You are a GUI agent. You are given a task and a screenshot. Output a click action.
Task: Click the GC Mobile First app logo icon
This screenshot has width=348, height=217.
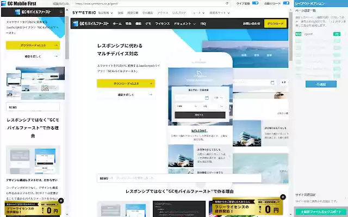4,4
